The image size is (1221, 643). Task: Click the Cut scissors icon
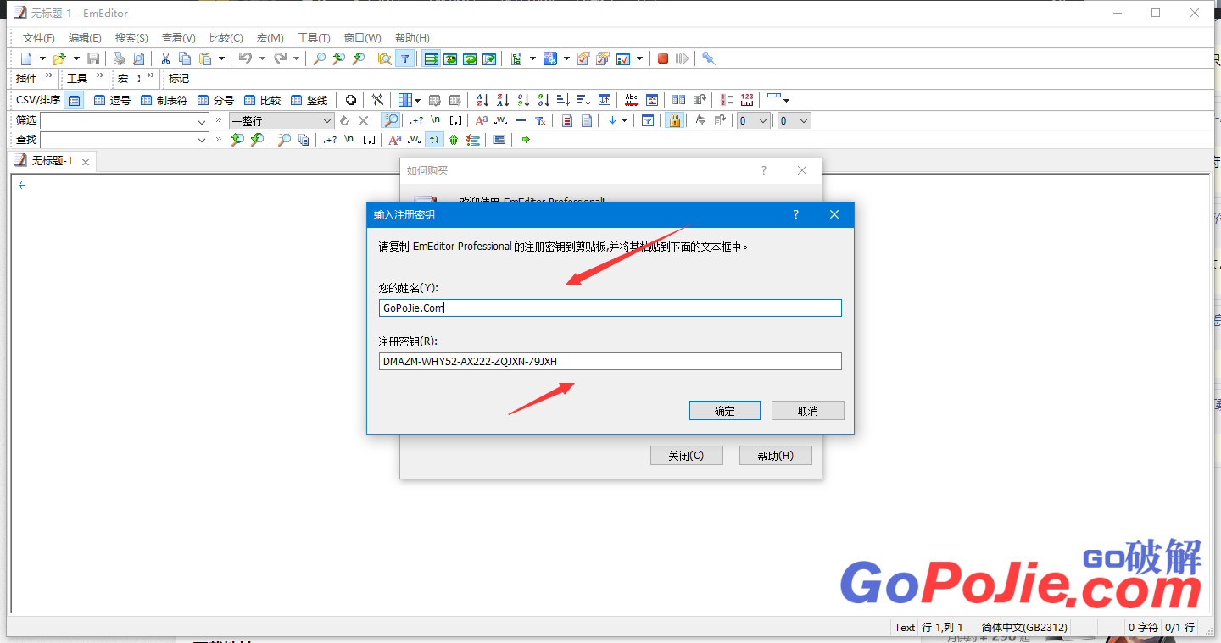click(165, 58)
